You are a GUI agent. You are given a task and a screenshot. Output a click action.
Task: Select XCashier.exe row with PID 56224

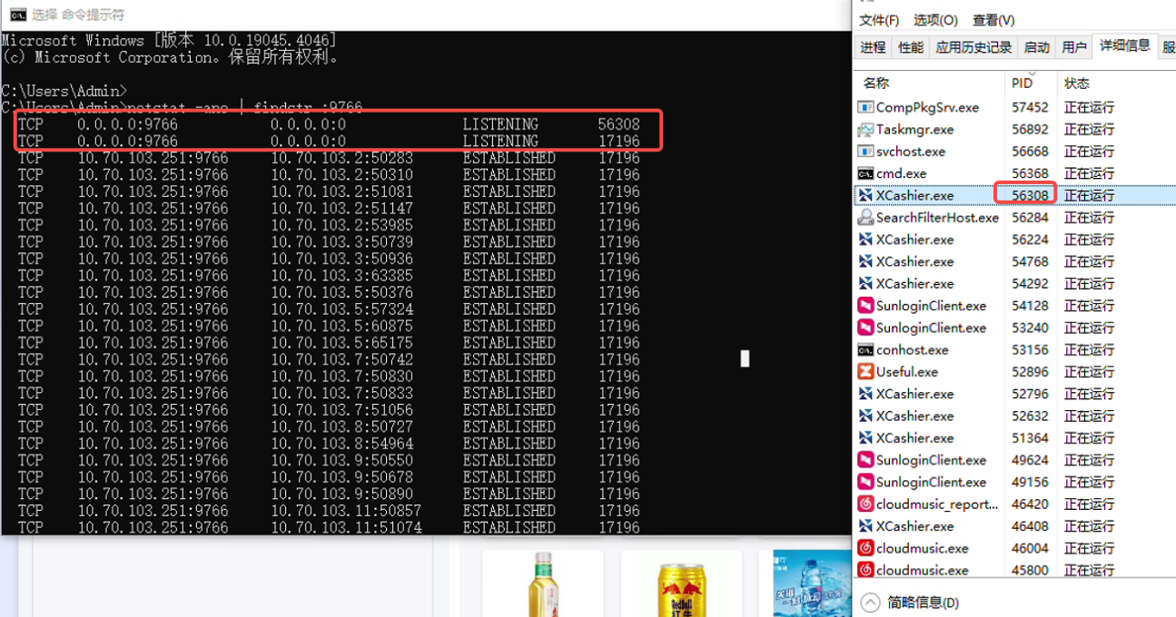[914, 240]
